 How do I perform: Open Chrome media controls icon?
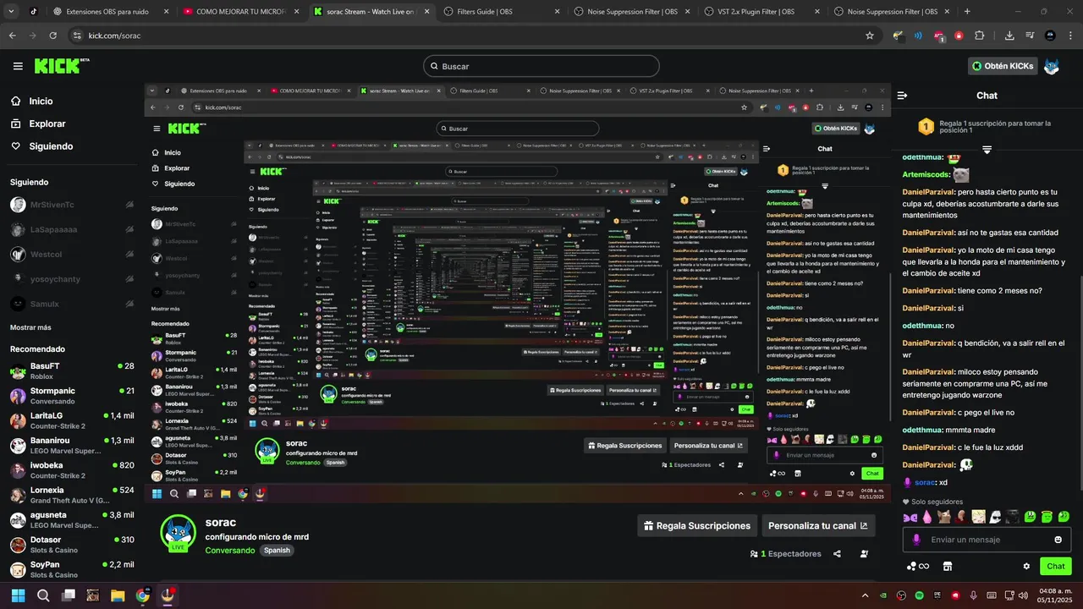[x=1030, y=36]
